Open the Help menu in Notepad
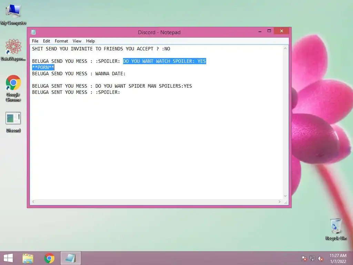 (x=91, y=41)
